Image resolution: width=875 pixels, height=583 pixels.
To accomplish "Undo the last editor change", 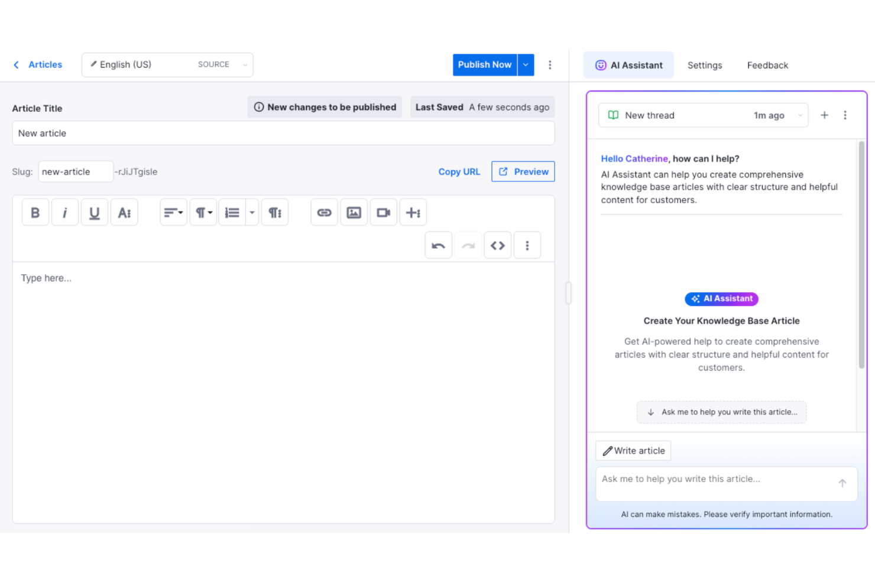I will click(x=438, y=245).
